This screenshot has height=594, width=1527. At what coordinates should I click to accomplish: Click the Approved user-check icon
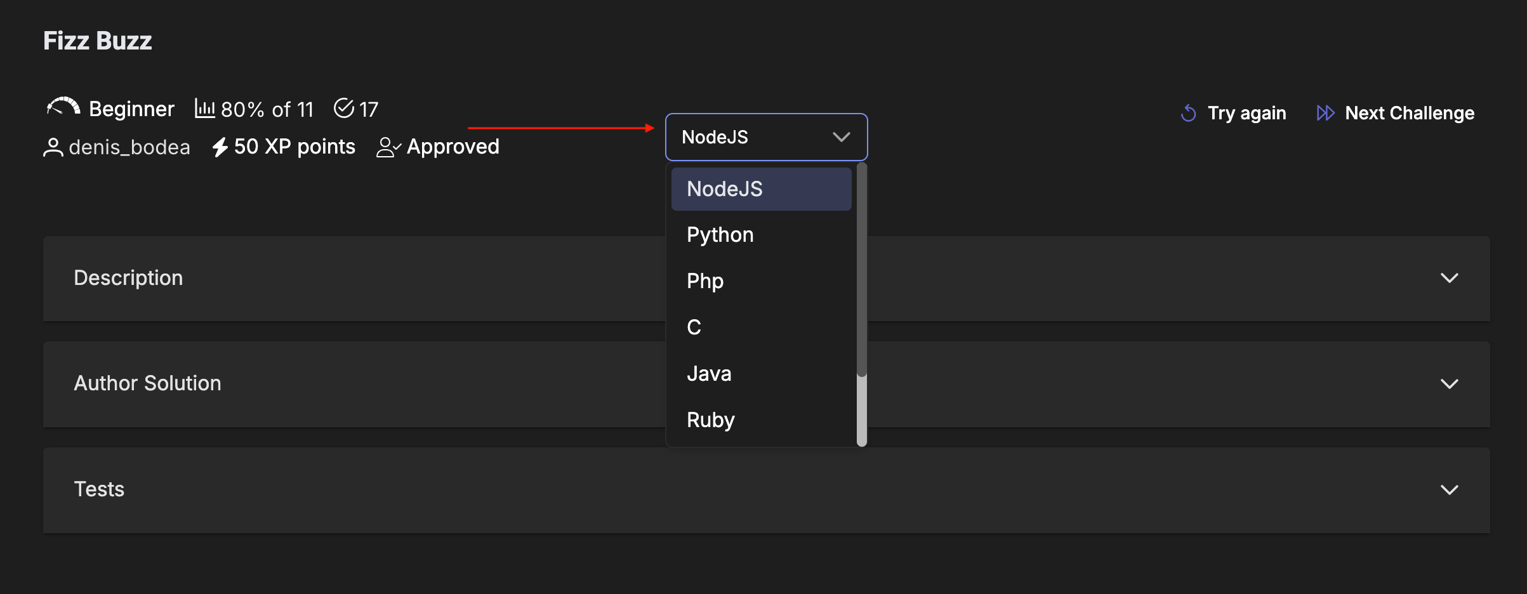(388, 147)
